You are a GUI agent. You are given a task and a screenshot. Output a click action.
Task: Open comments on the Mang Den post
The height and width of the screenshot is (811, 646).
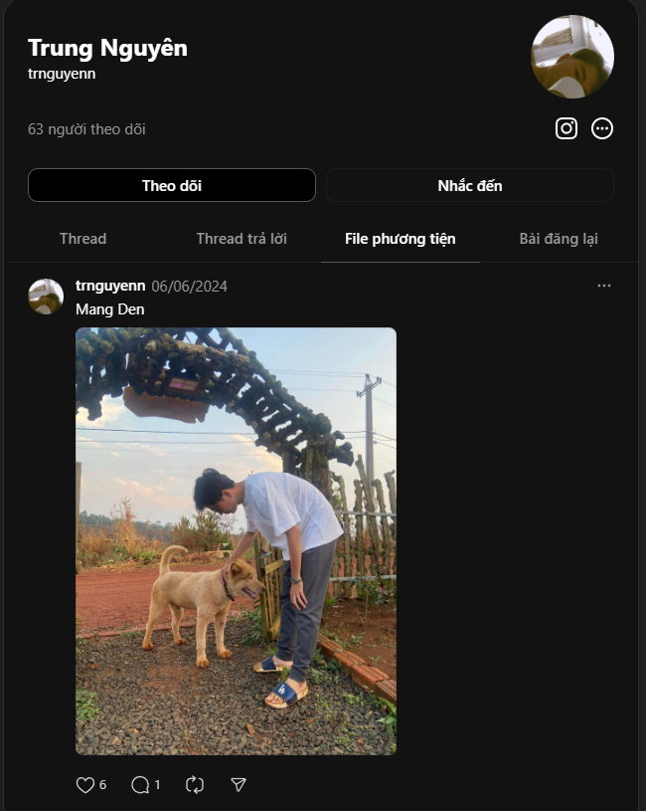click(x=140, y=785)
